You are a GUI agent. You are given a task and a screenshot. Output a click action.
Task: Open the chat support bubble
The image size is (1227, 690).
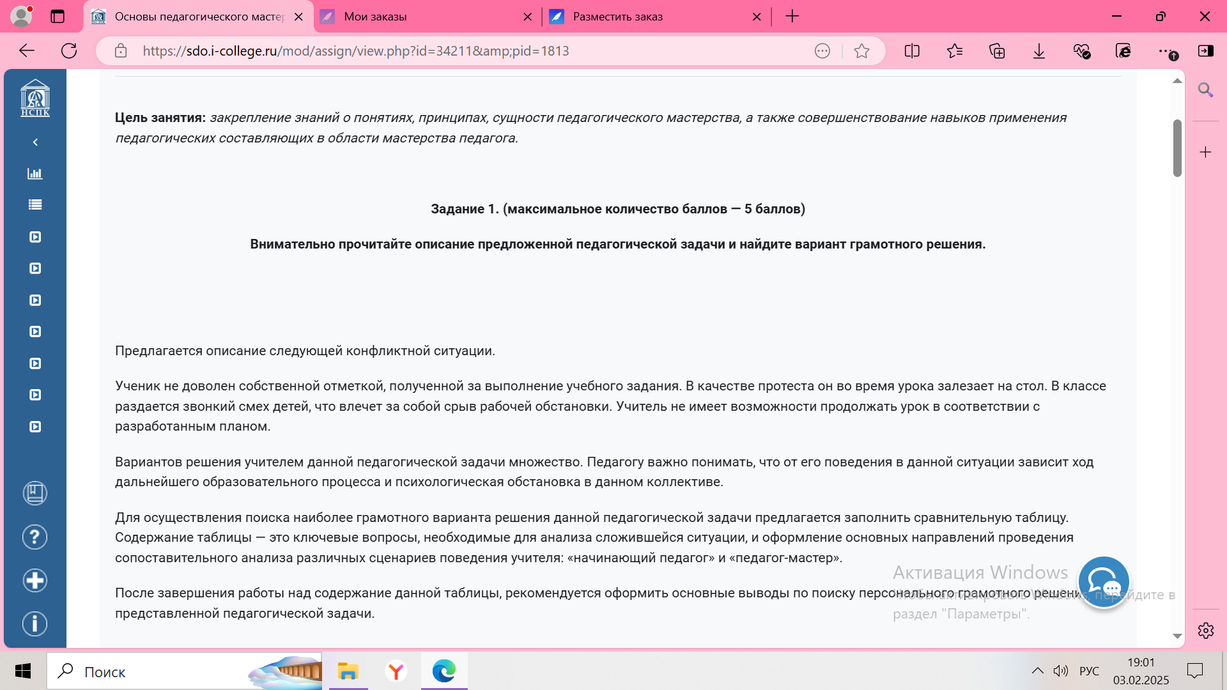click(x=1104, y=582)
